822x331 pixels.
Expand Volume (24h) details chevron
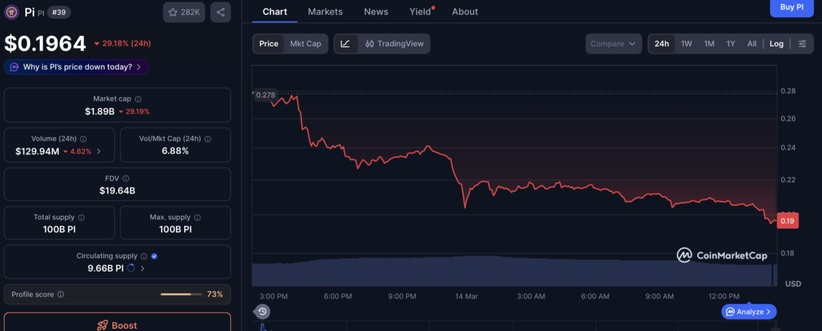click(99, 151)
